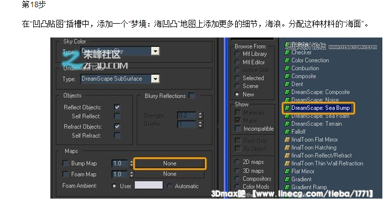
Task: Select Mtl Editor browse option
Action: pos(237,62)
